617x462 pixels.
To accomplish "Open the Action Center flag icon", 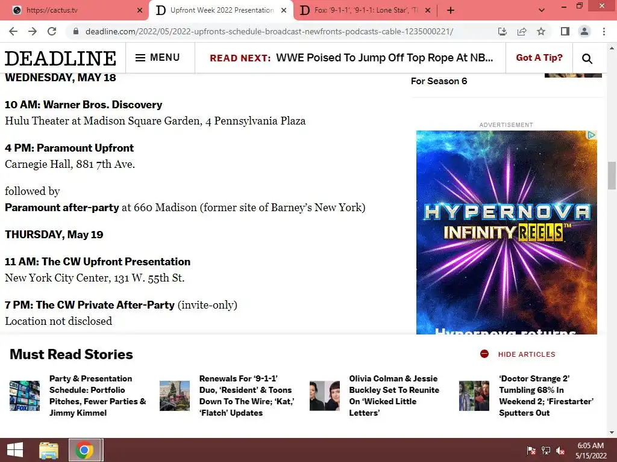I will 531,451.
